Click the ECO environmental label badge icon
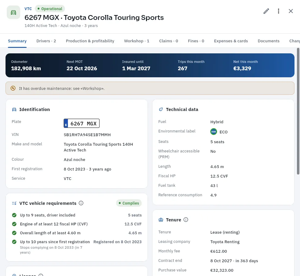 214,132
